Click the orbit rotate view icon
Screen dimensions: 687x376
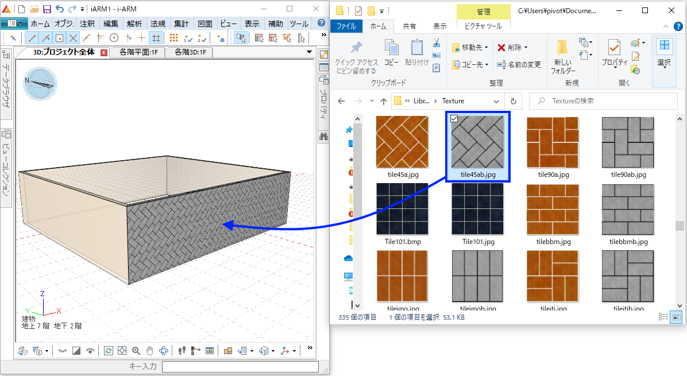click(164, 350)
